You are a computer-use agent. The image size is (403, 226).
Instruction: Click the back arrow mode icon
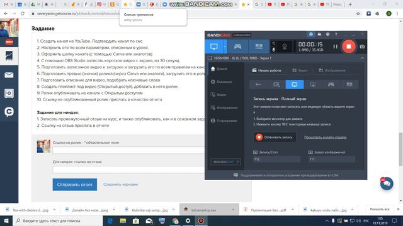pyautogui.click(x=258, y=85)
